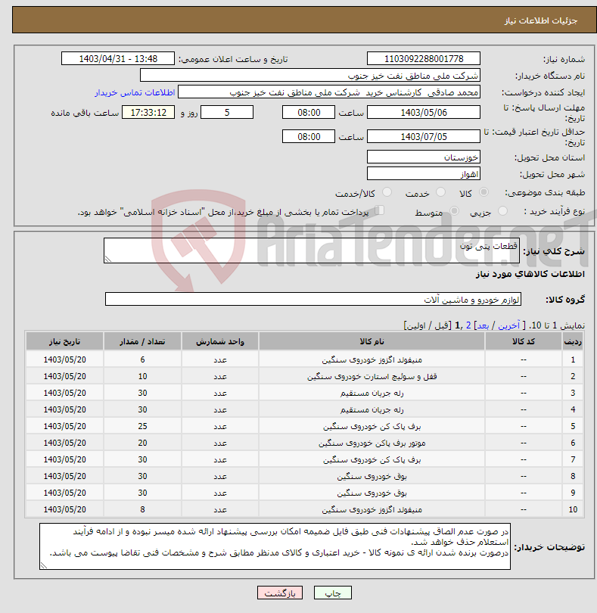Click the نام دستگاه خریدار field
The height and width of the screenshot is (613, 597).
[x=310, y=76]
